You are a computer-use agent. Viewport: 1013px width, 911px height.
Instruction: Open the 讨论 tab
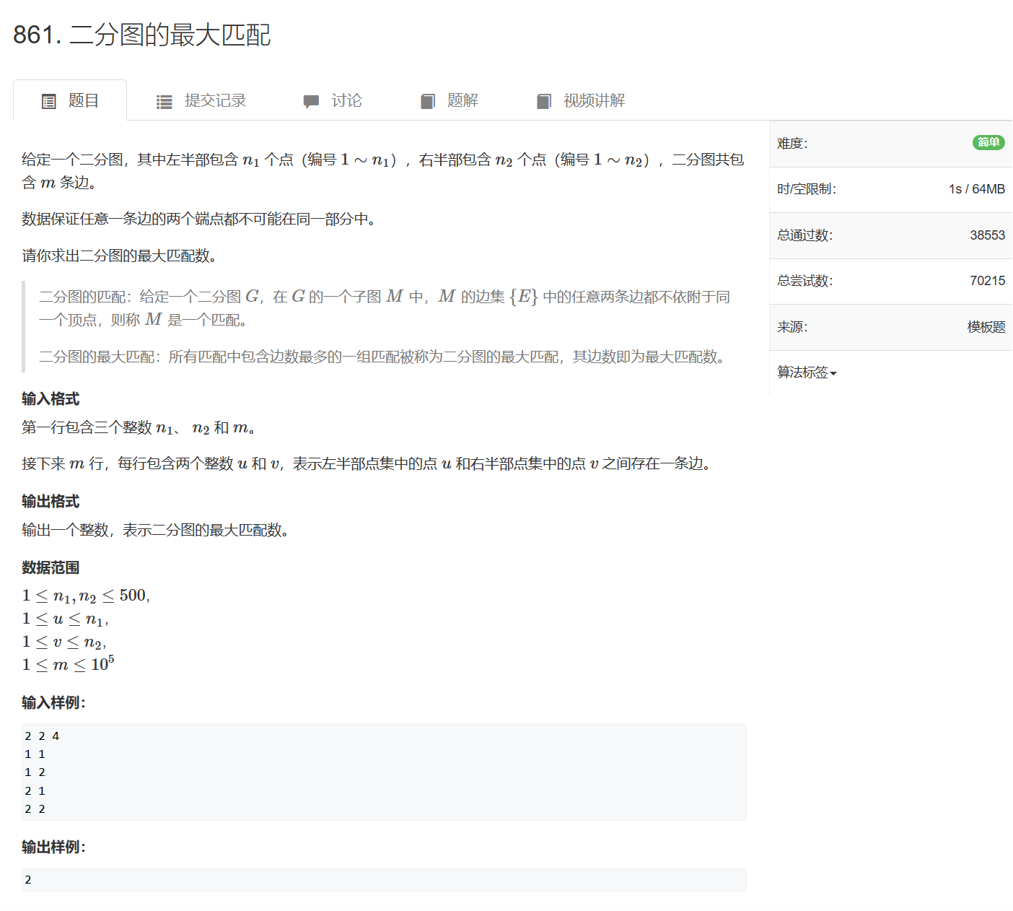[x=333, y=100]
